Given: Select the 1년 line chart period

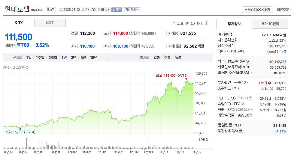Looking at the screenshot, I should coord(64,58).
